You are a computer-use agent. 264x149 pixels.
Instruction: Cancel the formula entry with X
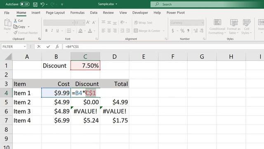tap(39, 46)
